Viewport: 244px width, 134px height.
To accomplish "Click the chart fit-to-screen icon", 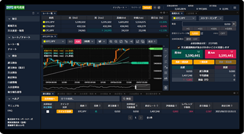I will [x=121, y=42].
